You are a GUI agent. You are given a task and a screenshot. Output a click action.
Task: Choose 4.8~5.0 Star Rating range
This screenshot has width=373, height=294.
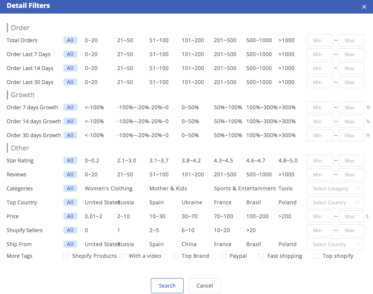pos(288,161)
